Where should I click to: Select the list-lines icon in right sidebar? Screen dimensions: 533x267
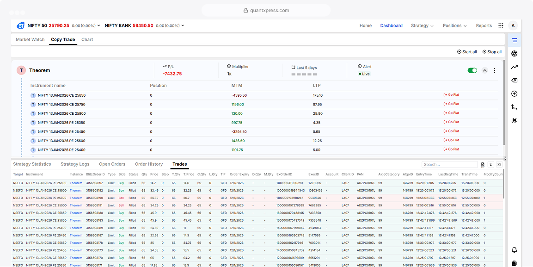click(515, 40)
